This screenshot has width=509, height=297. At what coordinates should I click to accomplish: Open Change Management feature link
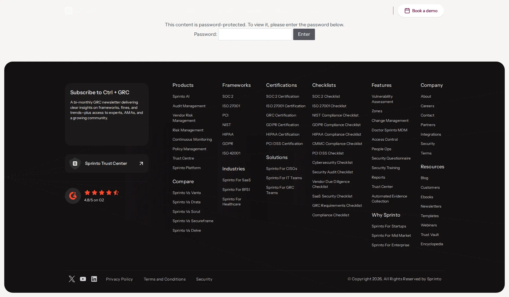tap(390, 120)
